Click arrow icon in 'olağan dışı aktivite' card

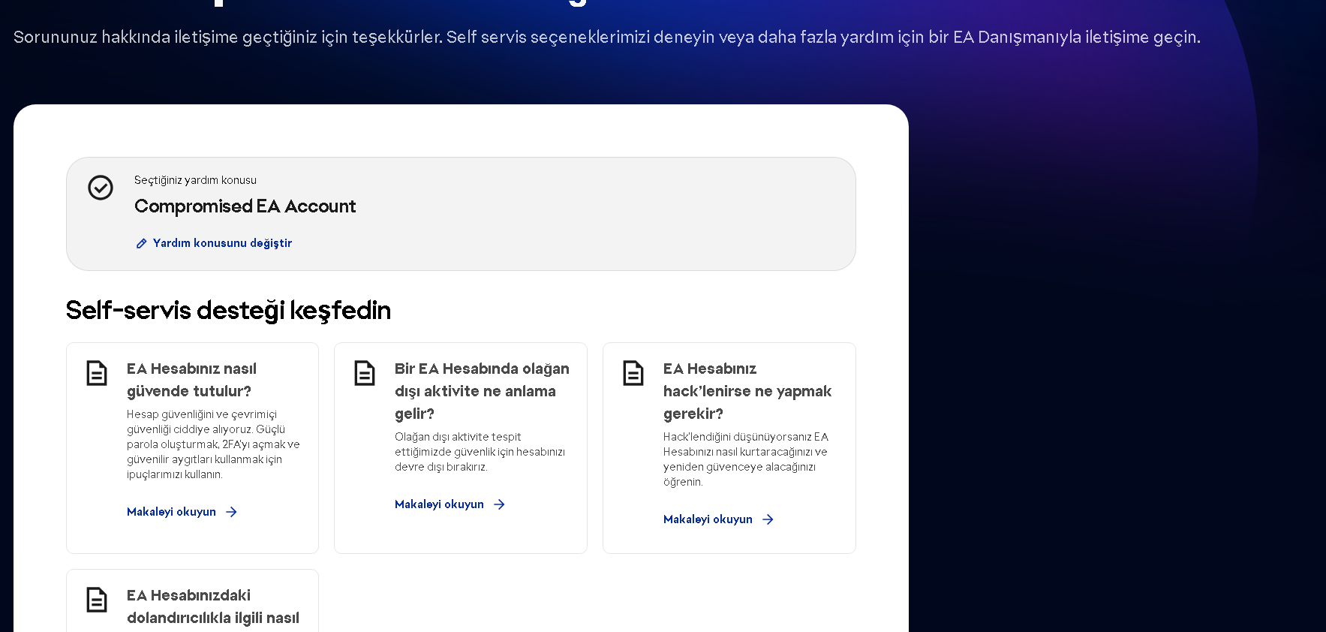tap(500, 504)
